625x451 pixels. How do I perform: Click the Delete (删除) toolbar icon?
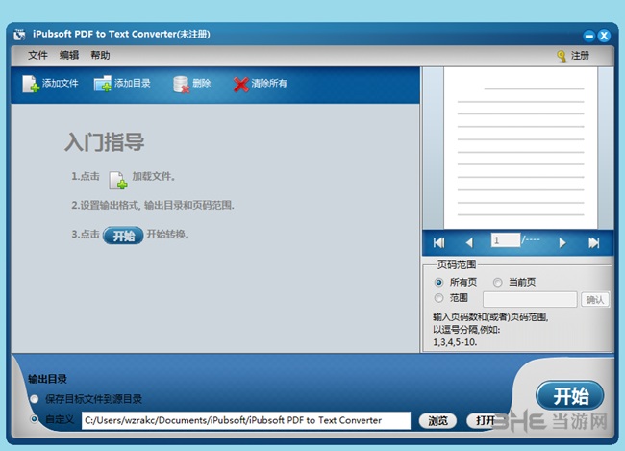(x=182, y=84)
